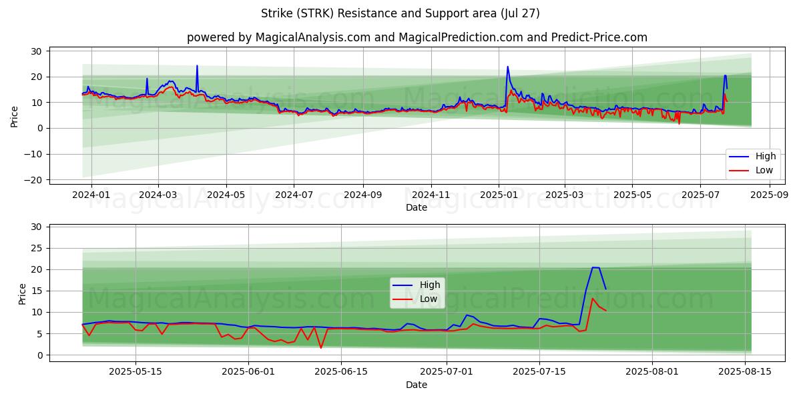Click the blue High line peak near 20 in bottom chart
This screenshot has height=400, width=801.
pyautogui.click(x=595, y=267)
